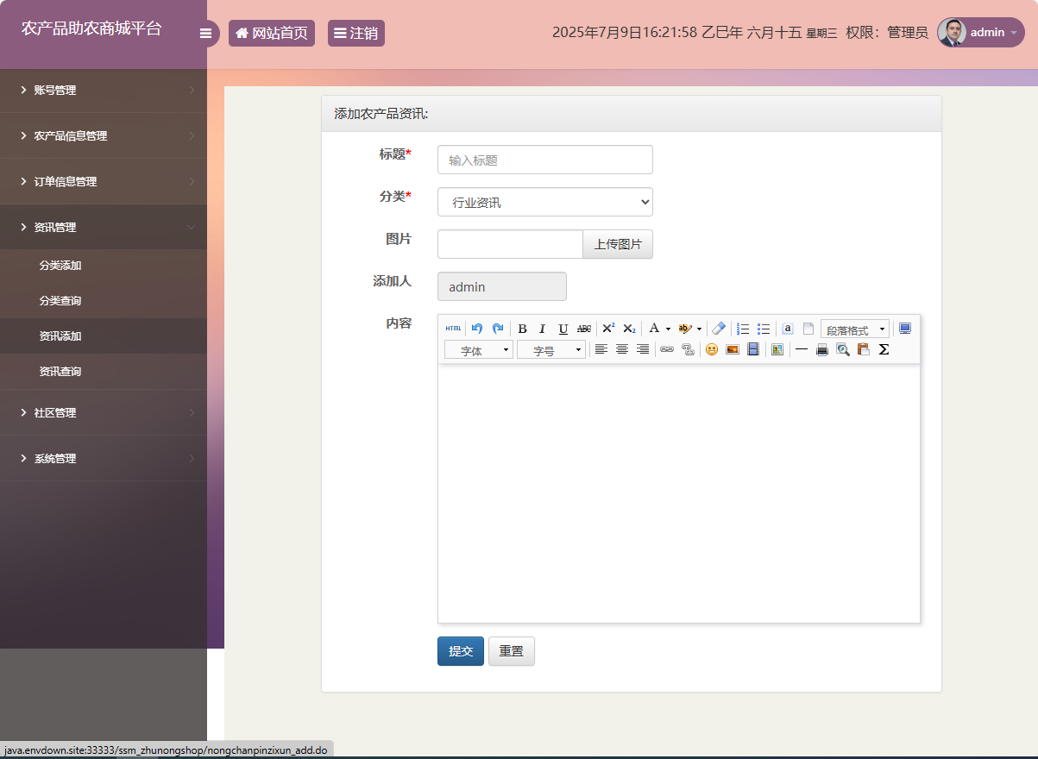Open the font color picker
Screen dimensions: 1038x759
[658, 329]
